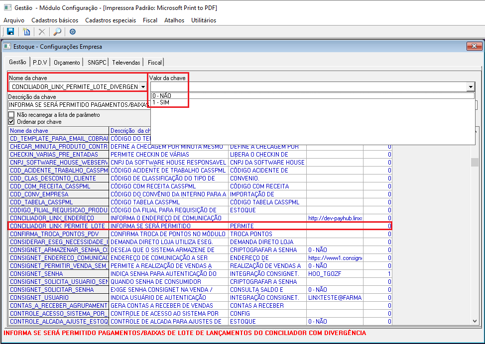Click the new record document icon

pos(26,32)
